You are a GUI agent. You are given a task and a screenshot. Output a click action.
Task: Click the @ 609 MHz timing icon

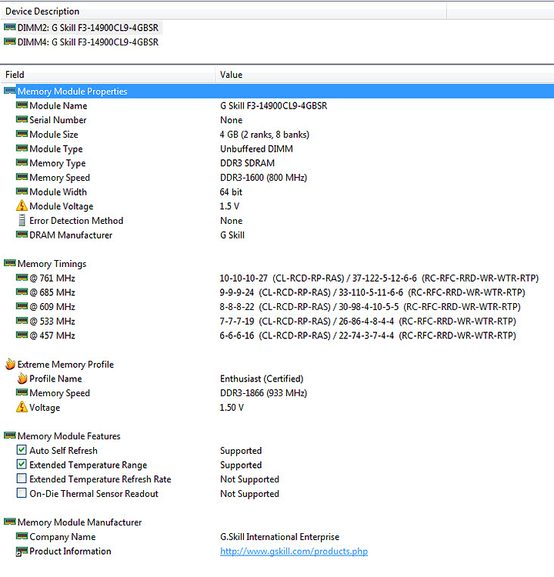[22, 306]
